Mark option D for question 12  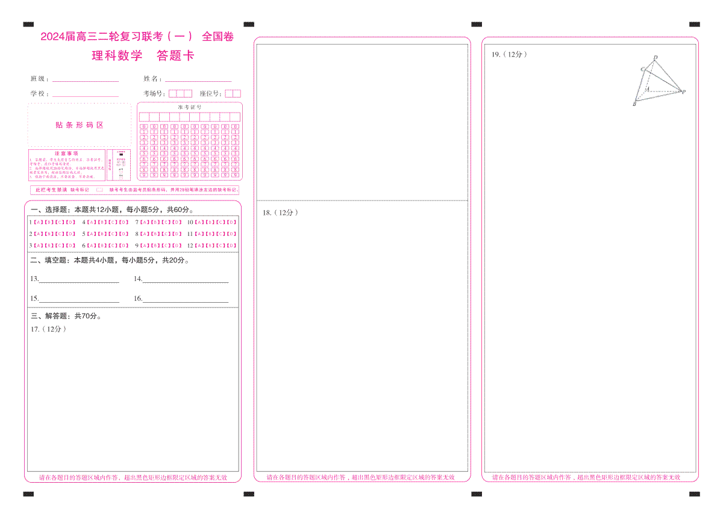click(231, 246)
